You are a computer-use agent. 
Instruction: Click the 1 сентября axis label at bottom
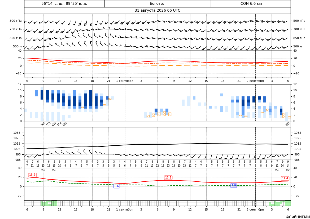pos(125,209)
